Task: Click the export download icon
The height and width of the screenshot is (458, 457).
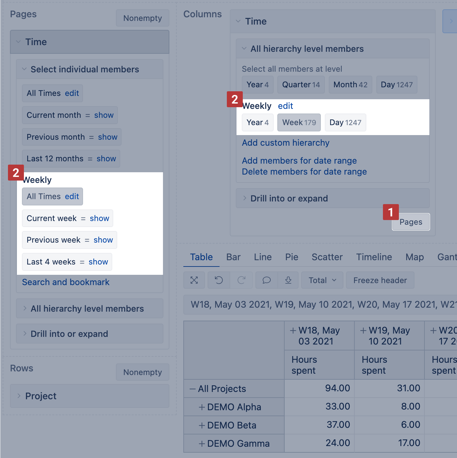Action: pos(288,280)
